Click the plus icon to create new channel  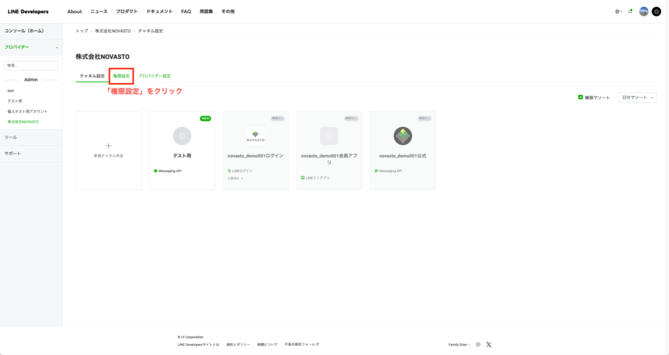tap(108, 146)
